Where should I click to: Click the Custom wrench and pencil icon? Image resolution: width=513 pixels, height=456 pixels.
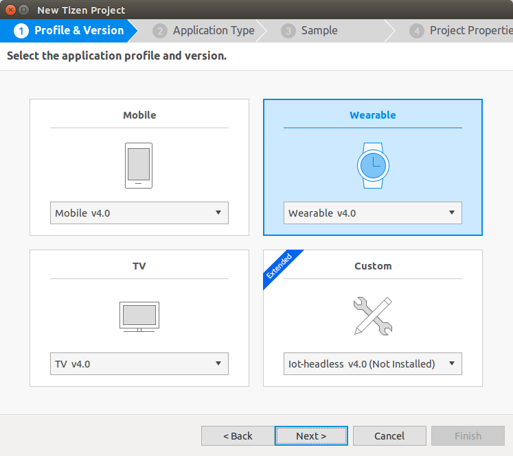tap(372, 316)
